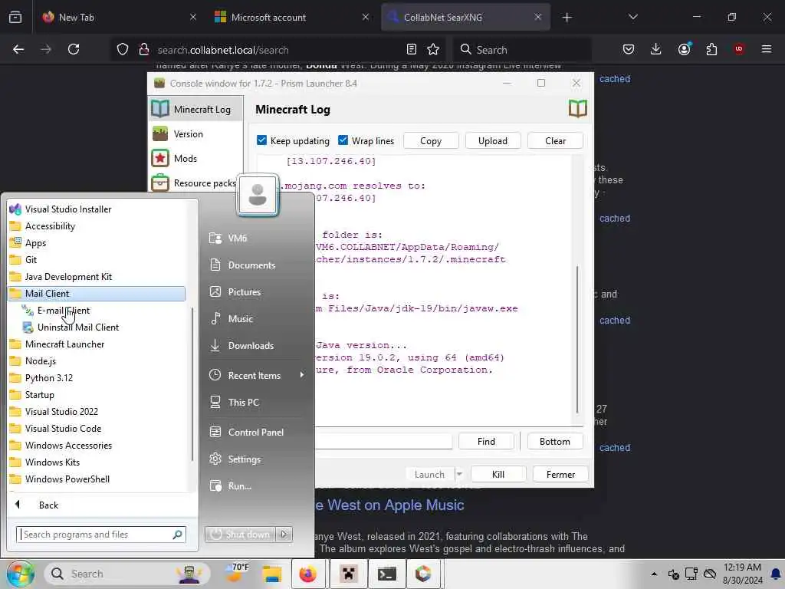
Task: Click the Find button in console
Action: point(486,441)
